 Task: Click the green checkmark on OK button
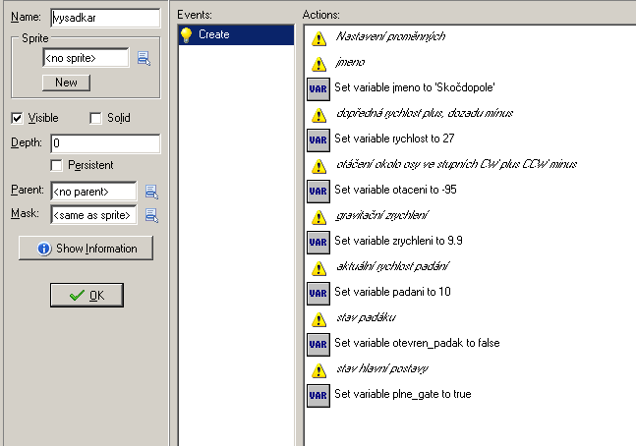(x=77, y=295)
